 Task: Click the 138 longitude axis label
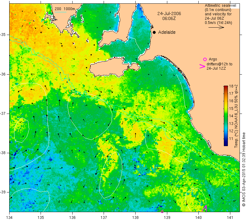(x=135, y=218)
